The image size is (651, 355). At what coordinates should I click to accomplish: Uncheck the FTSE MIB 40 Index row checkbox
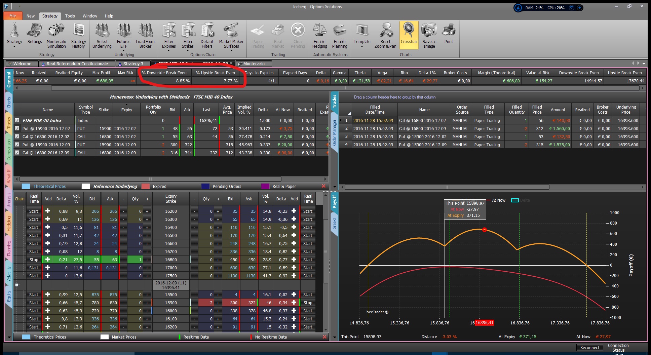(17, 120)
